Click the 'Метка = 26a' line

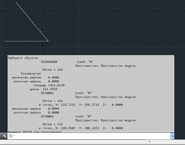53,101
